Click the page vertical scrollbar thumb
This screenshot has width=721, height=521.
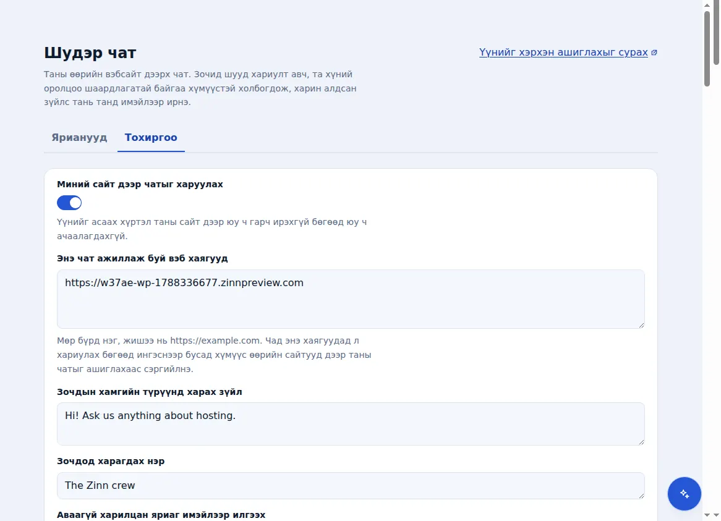coord(707,48)
